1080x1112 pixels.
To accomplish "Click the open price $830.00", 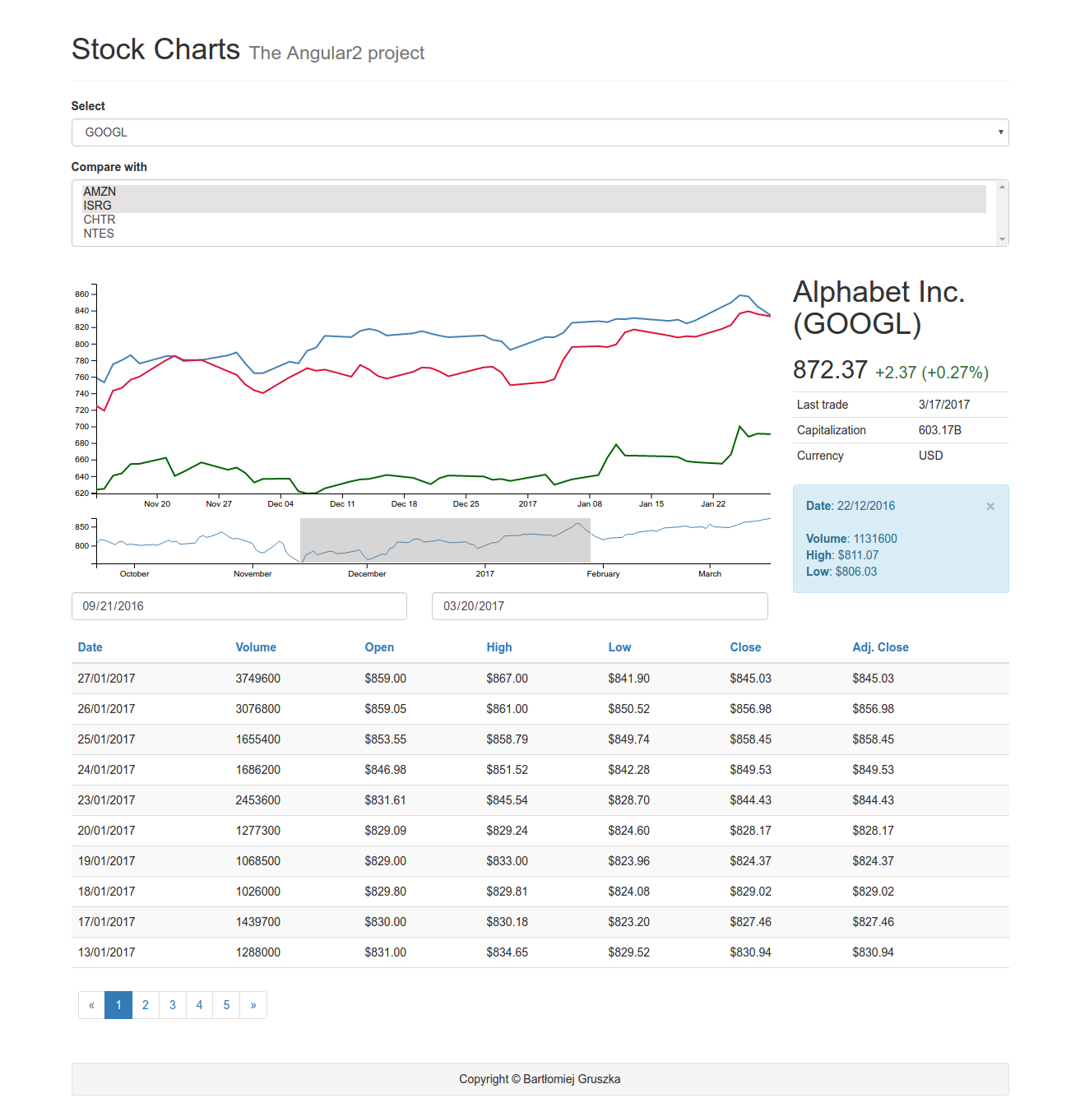I will pos(386,922).
